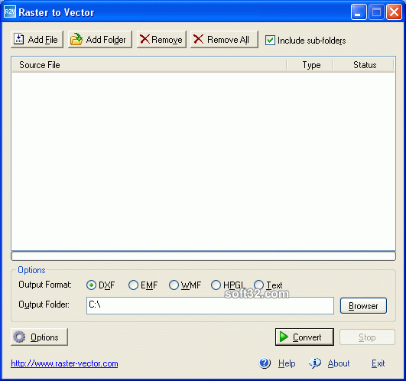Click Exit to quit the program
The height and width of the screenshot is (381, 406).
[378, 363]
